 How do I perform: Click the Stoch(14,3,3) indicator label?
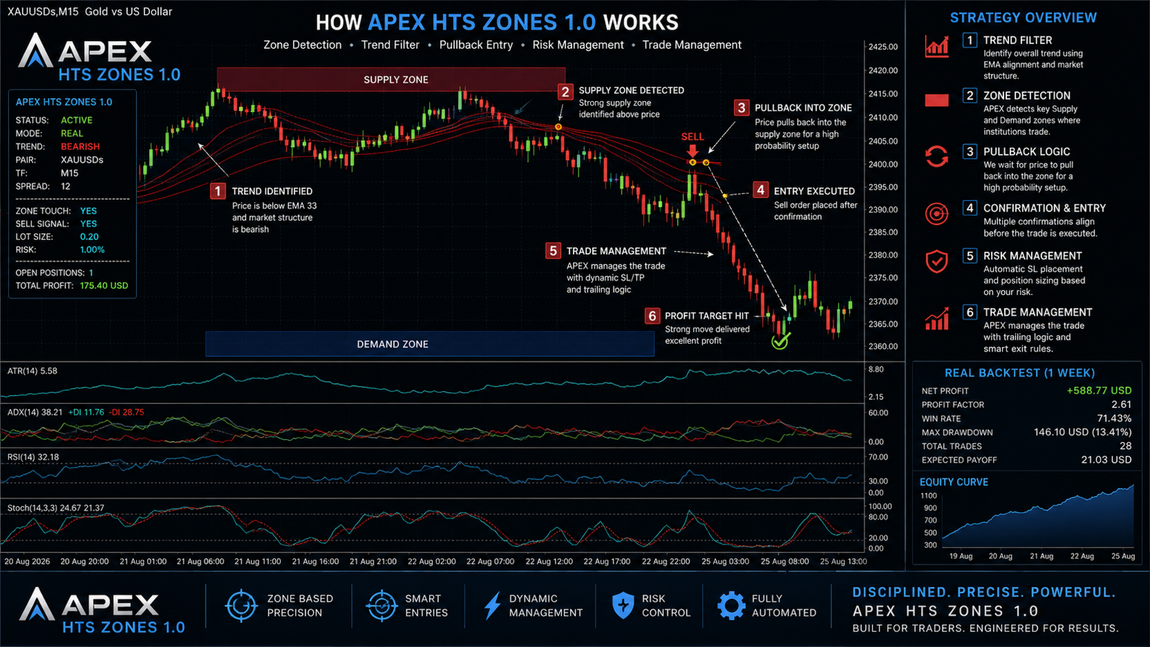pyautogui.click(x=56, y=508)
